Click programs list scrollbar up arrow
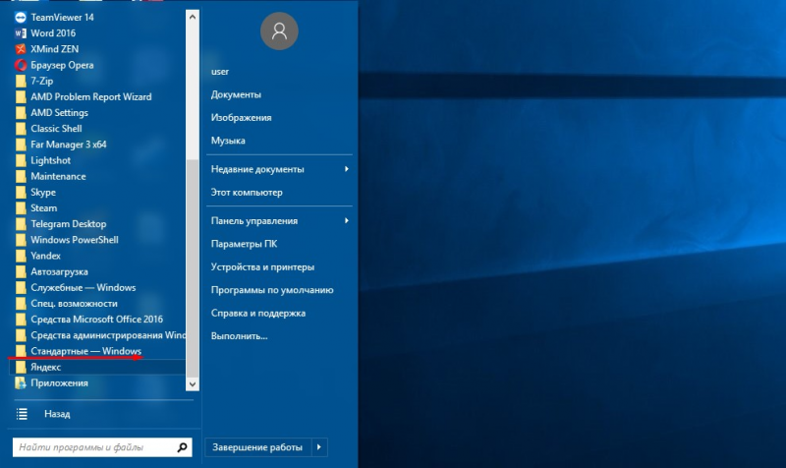Viewport: 786px width, 468px height. 193,17
